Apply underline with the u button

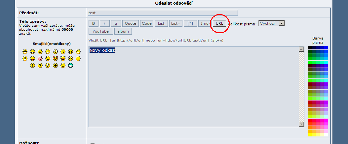point(116,23)
